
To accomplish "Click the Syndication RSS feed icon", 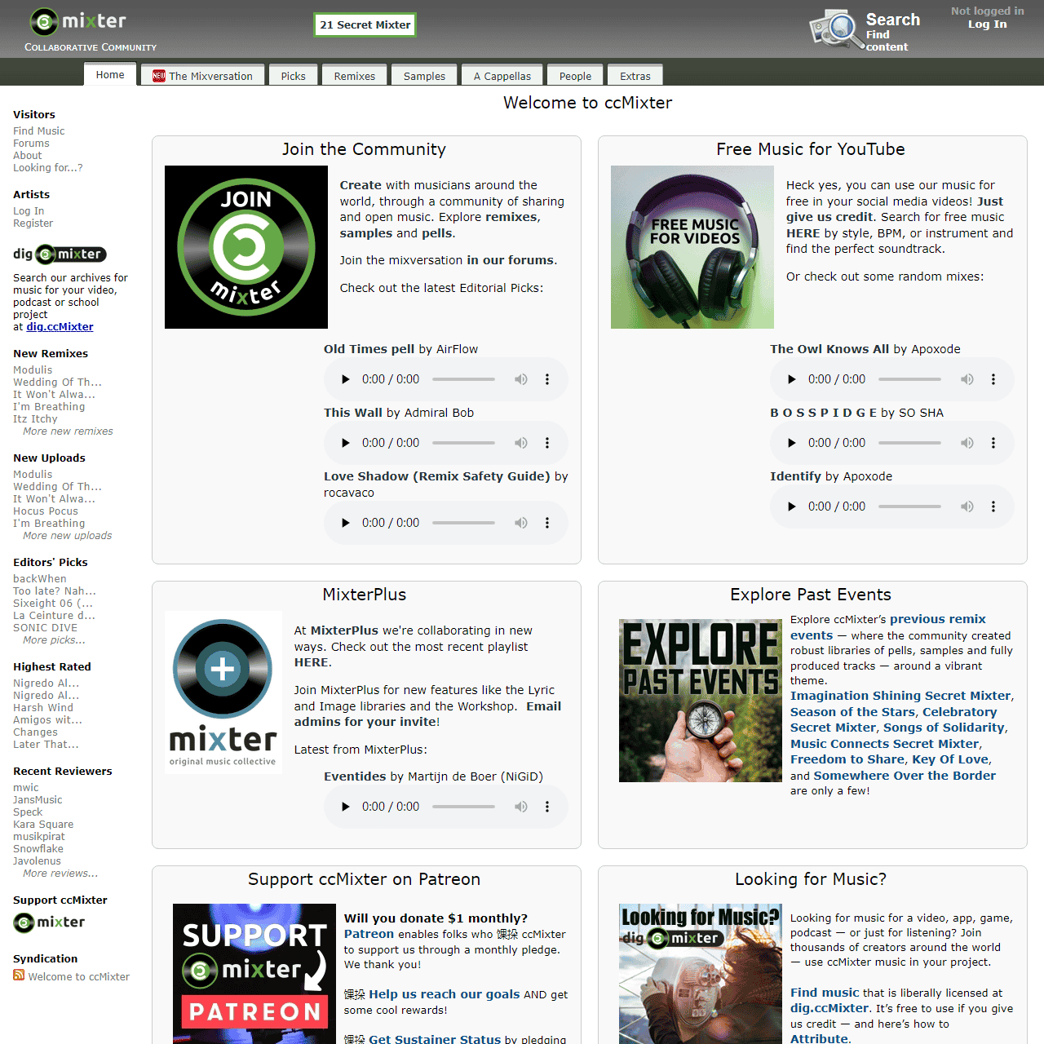I will click(19, 975).
